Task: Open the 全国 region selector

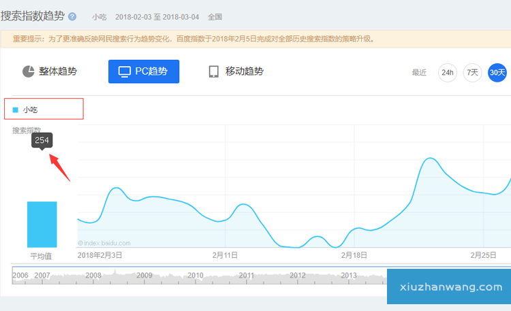Action: [x=214, y=16]
